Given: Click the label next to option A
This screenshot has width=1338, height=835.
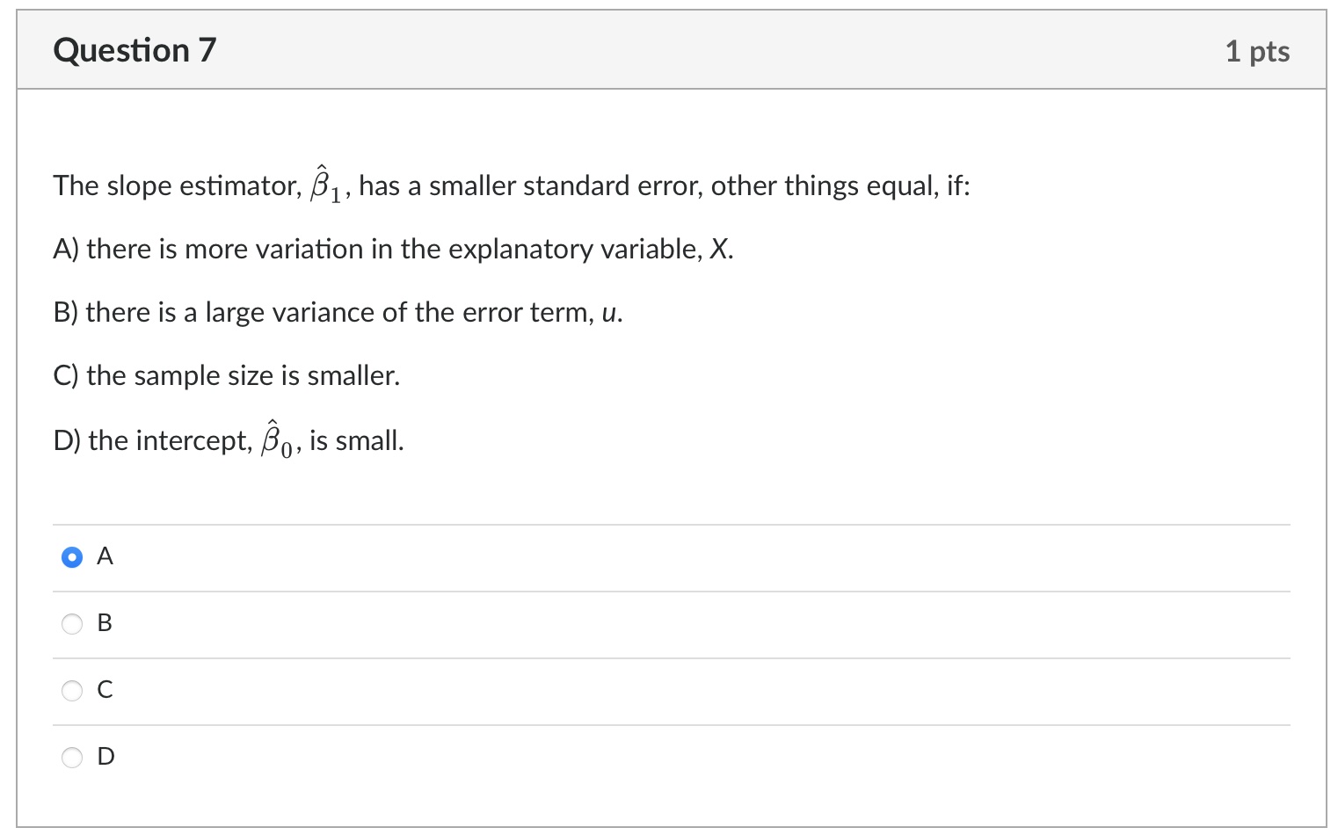Looking at the screenshot, I should tap(105, 556).
